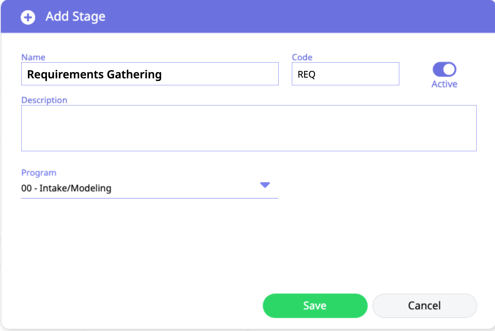The height and width of the screenshot is (331, 495).
Task: Click the Description field label
Action: pyautogui.click(x=44, y=100)
